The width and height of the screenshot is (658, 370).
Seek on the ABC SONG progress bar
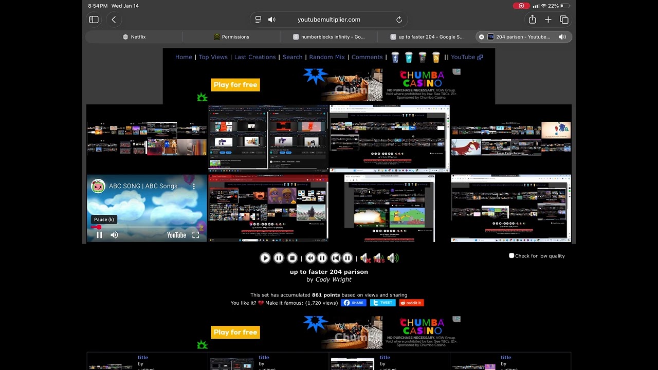click(147, 227)
